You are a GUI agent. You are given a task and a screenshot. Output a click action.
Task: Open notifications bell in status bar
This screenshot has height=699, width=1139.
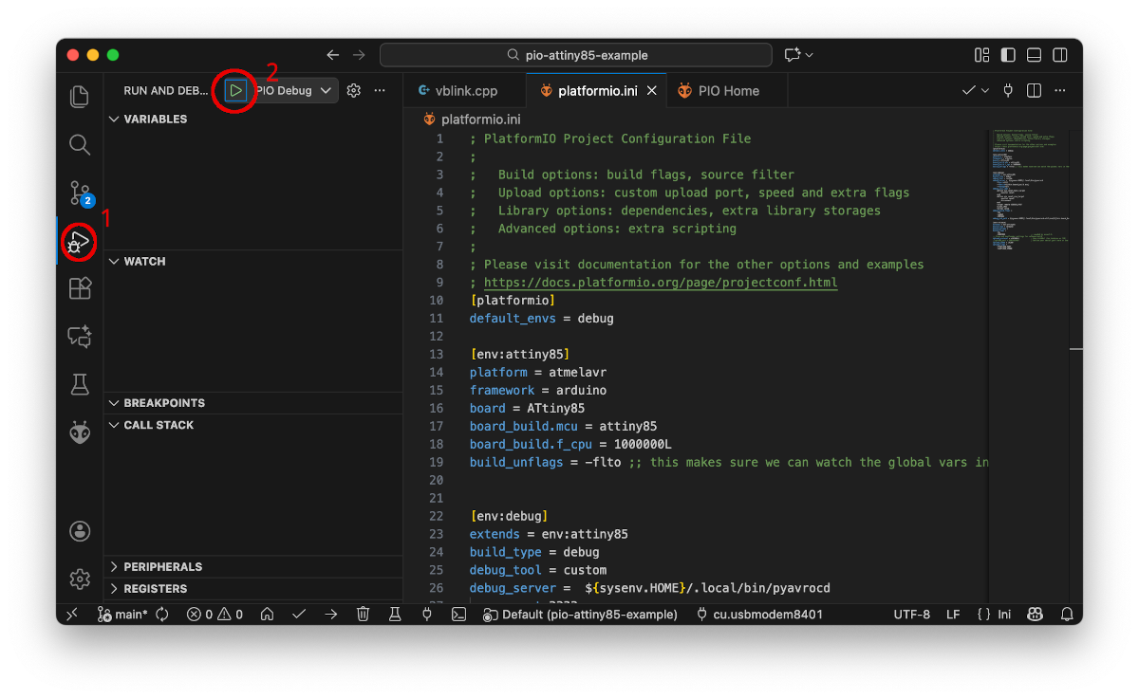tap(1067, 615)
